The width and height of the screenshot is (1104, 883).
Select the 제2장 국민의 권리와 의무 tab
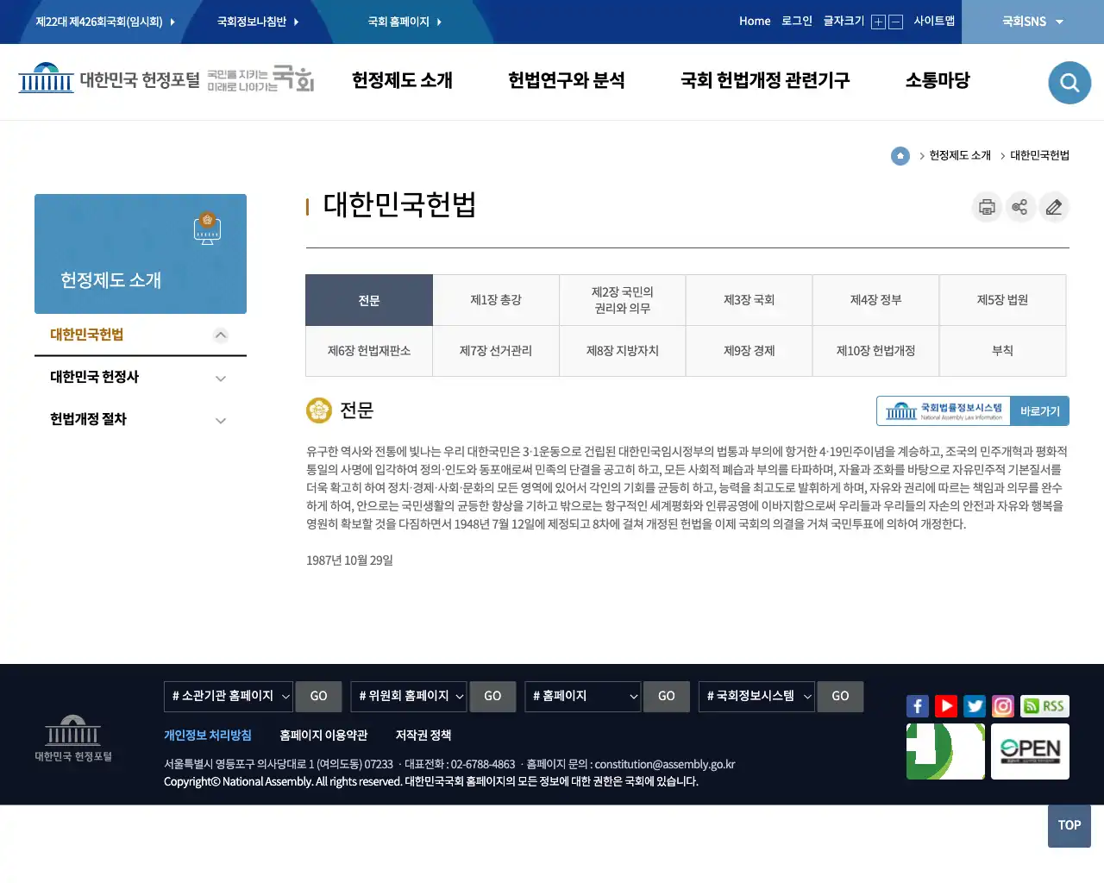tap(623, 300)
